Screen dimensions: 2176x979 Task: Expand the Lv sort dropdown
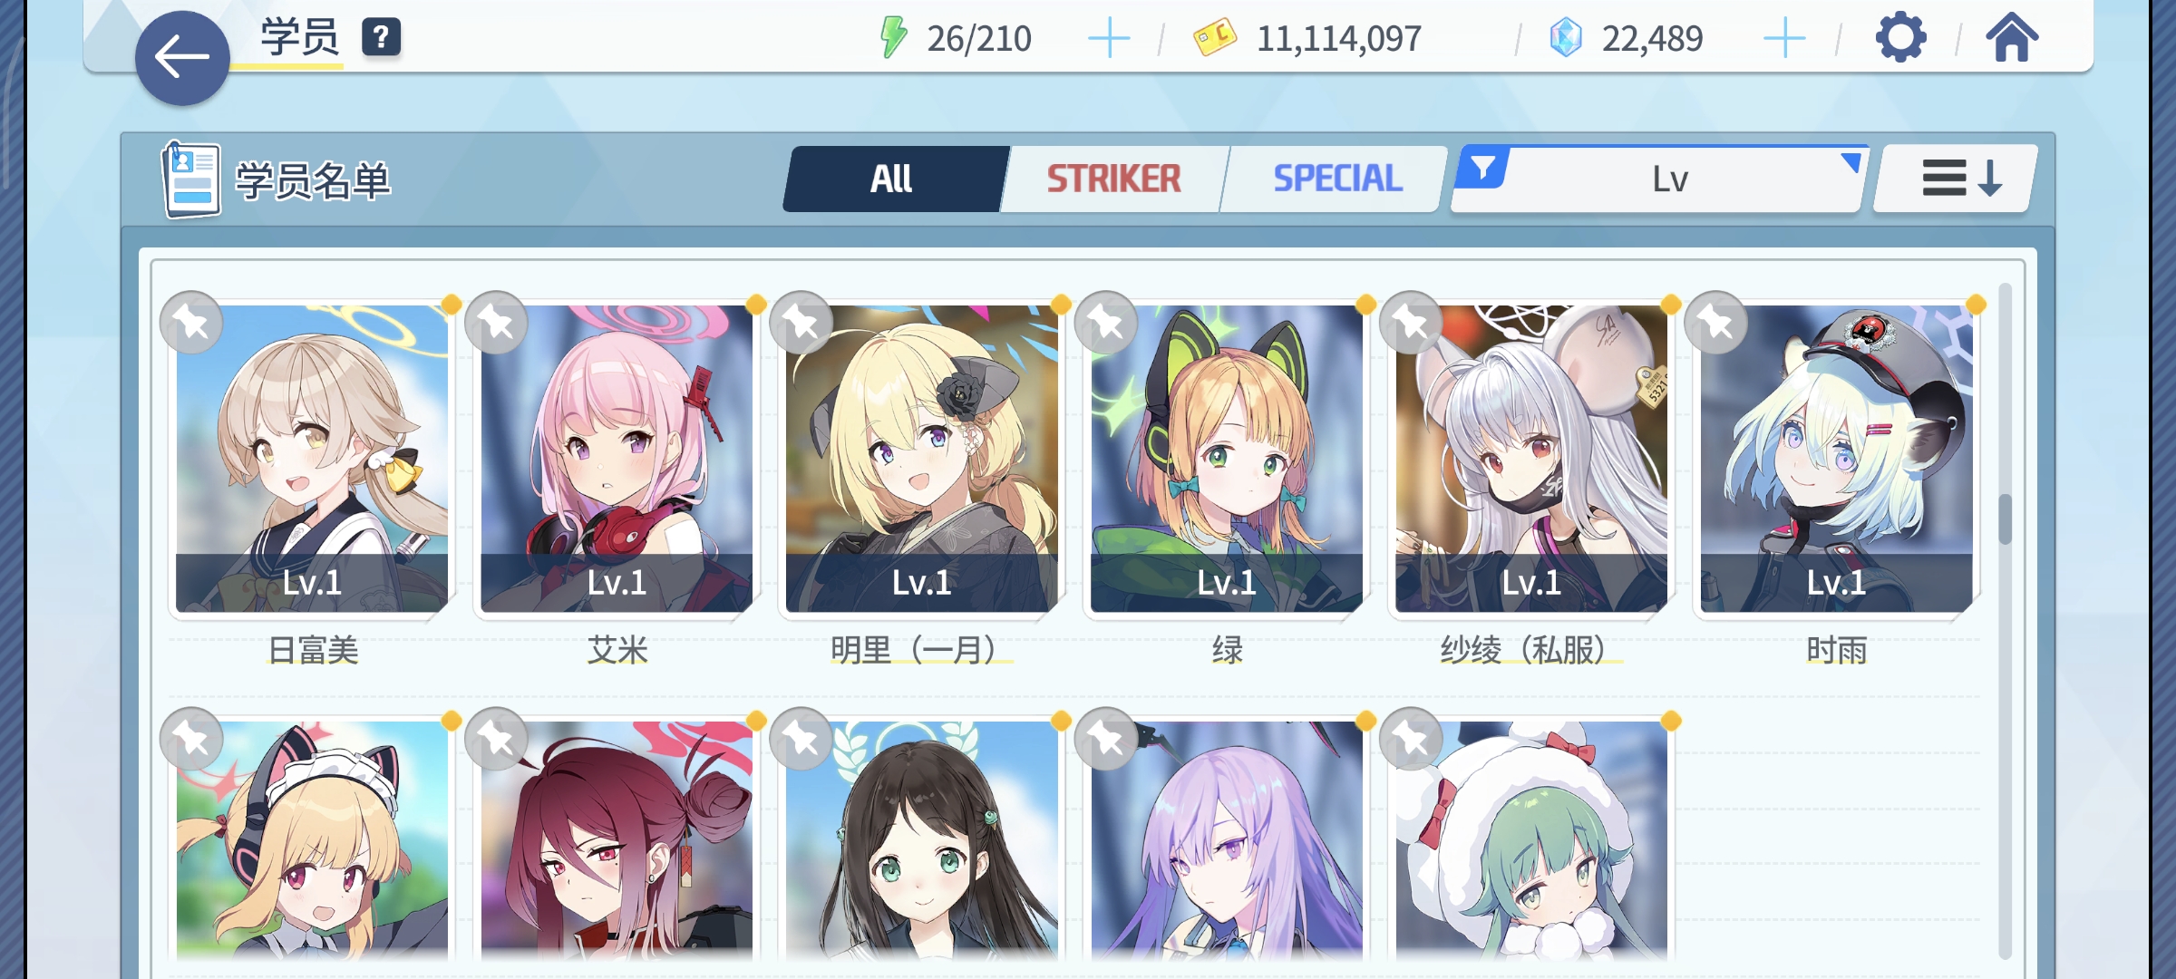tap(1659, 179)
